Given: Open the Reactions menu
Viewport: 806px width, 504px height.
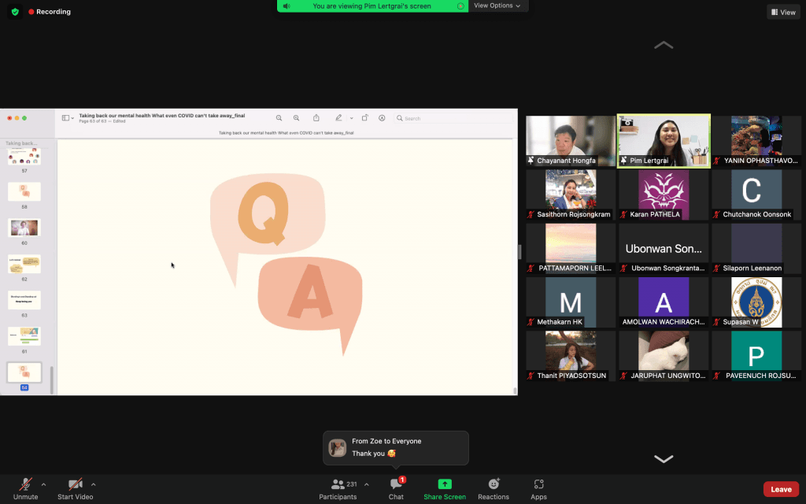Looking at the screenshot, I should click(494, 488).
